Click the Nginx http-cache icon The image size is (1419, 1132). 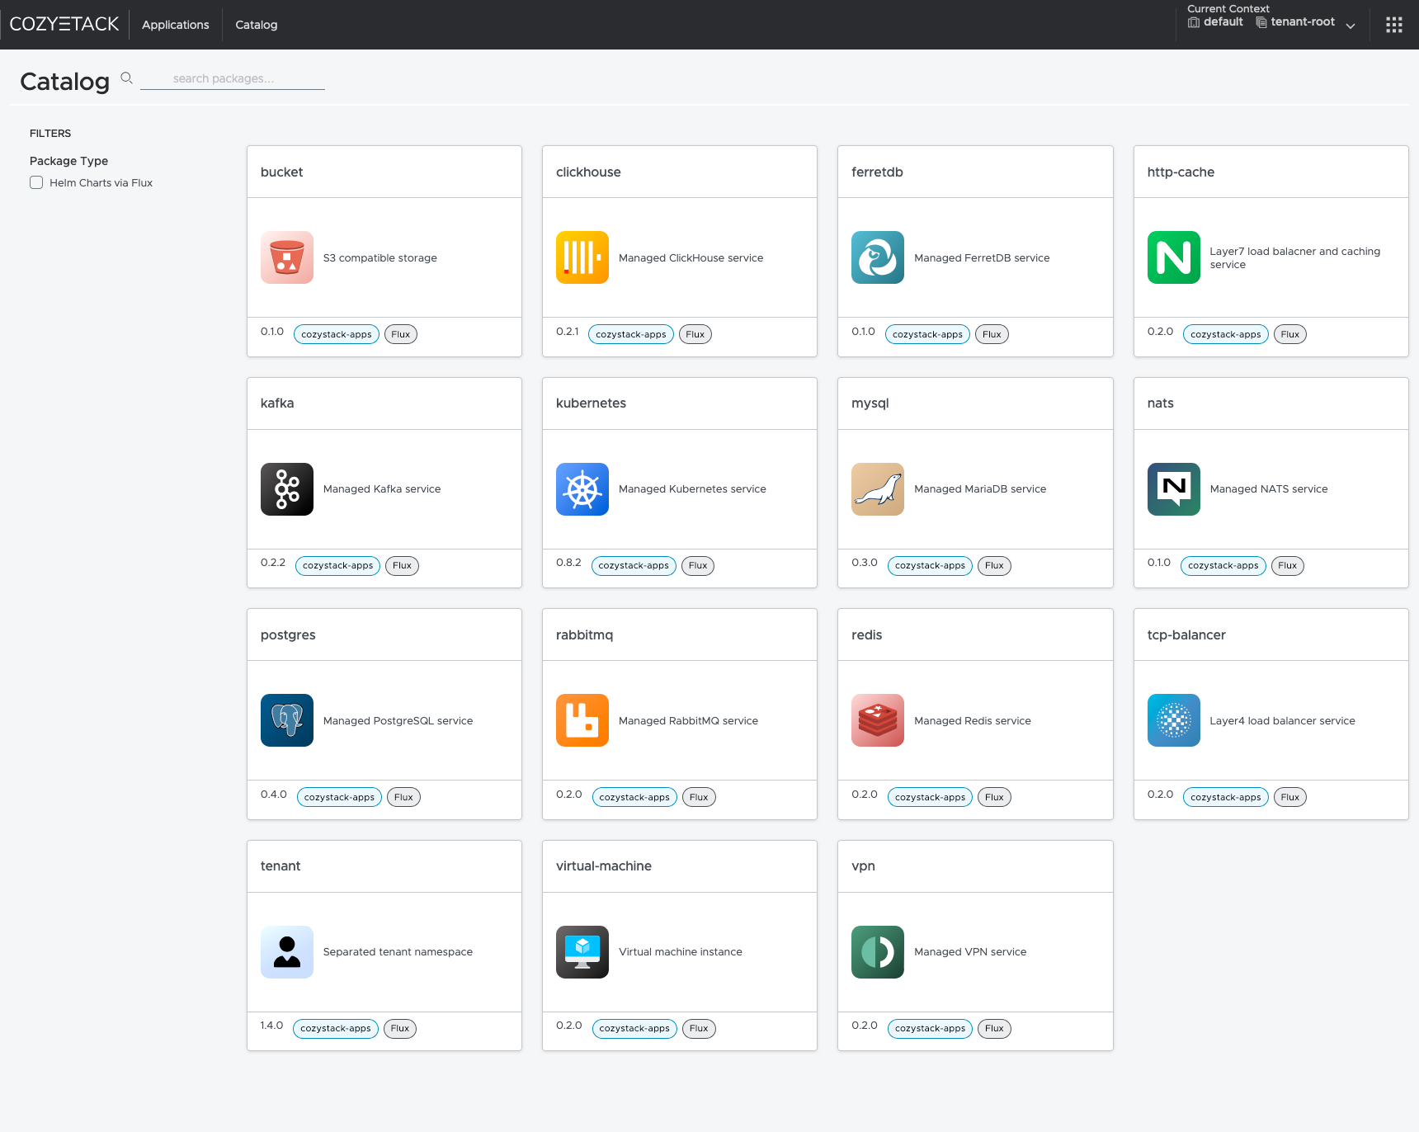tap(1172, 257)
